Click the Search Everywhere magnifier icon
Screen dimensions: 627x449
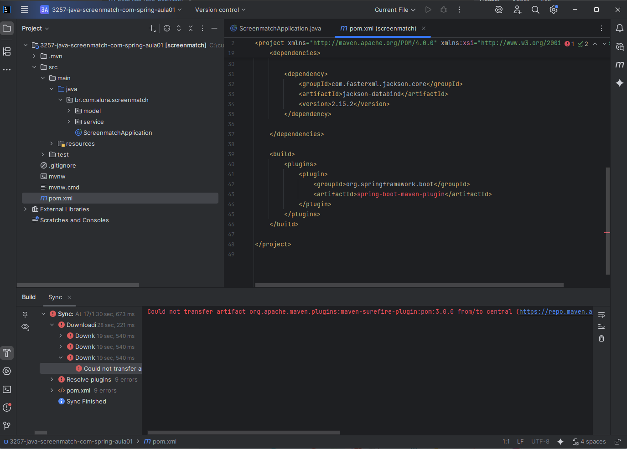pyautogui.click(x=535, y=10)
